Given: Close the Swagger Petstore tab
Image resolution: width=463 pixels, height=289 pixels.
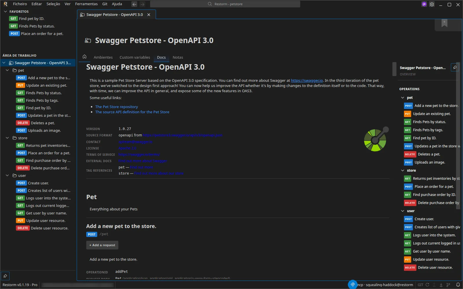Looking at the screenshot, I should click(x=149, y=14).
